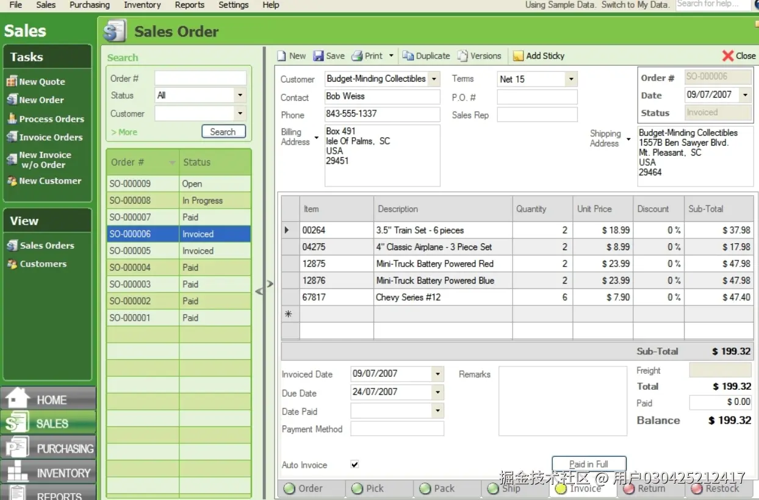Open Terms dropdown Net 15
759x500 pixels.
pos(571,79)
